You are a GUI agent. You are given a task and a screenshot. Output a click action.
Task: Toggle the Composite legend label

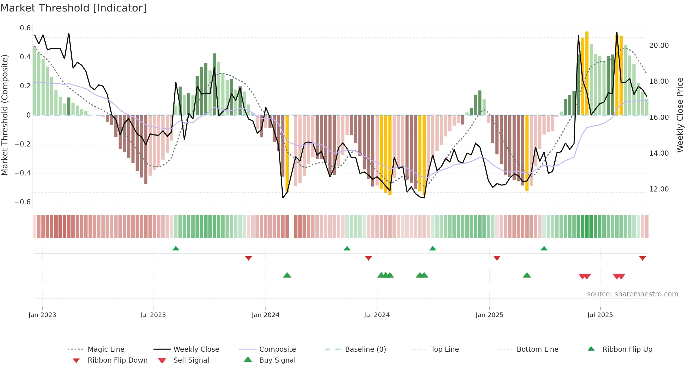point(277,349)
